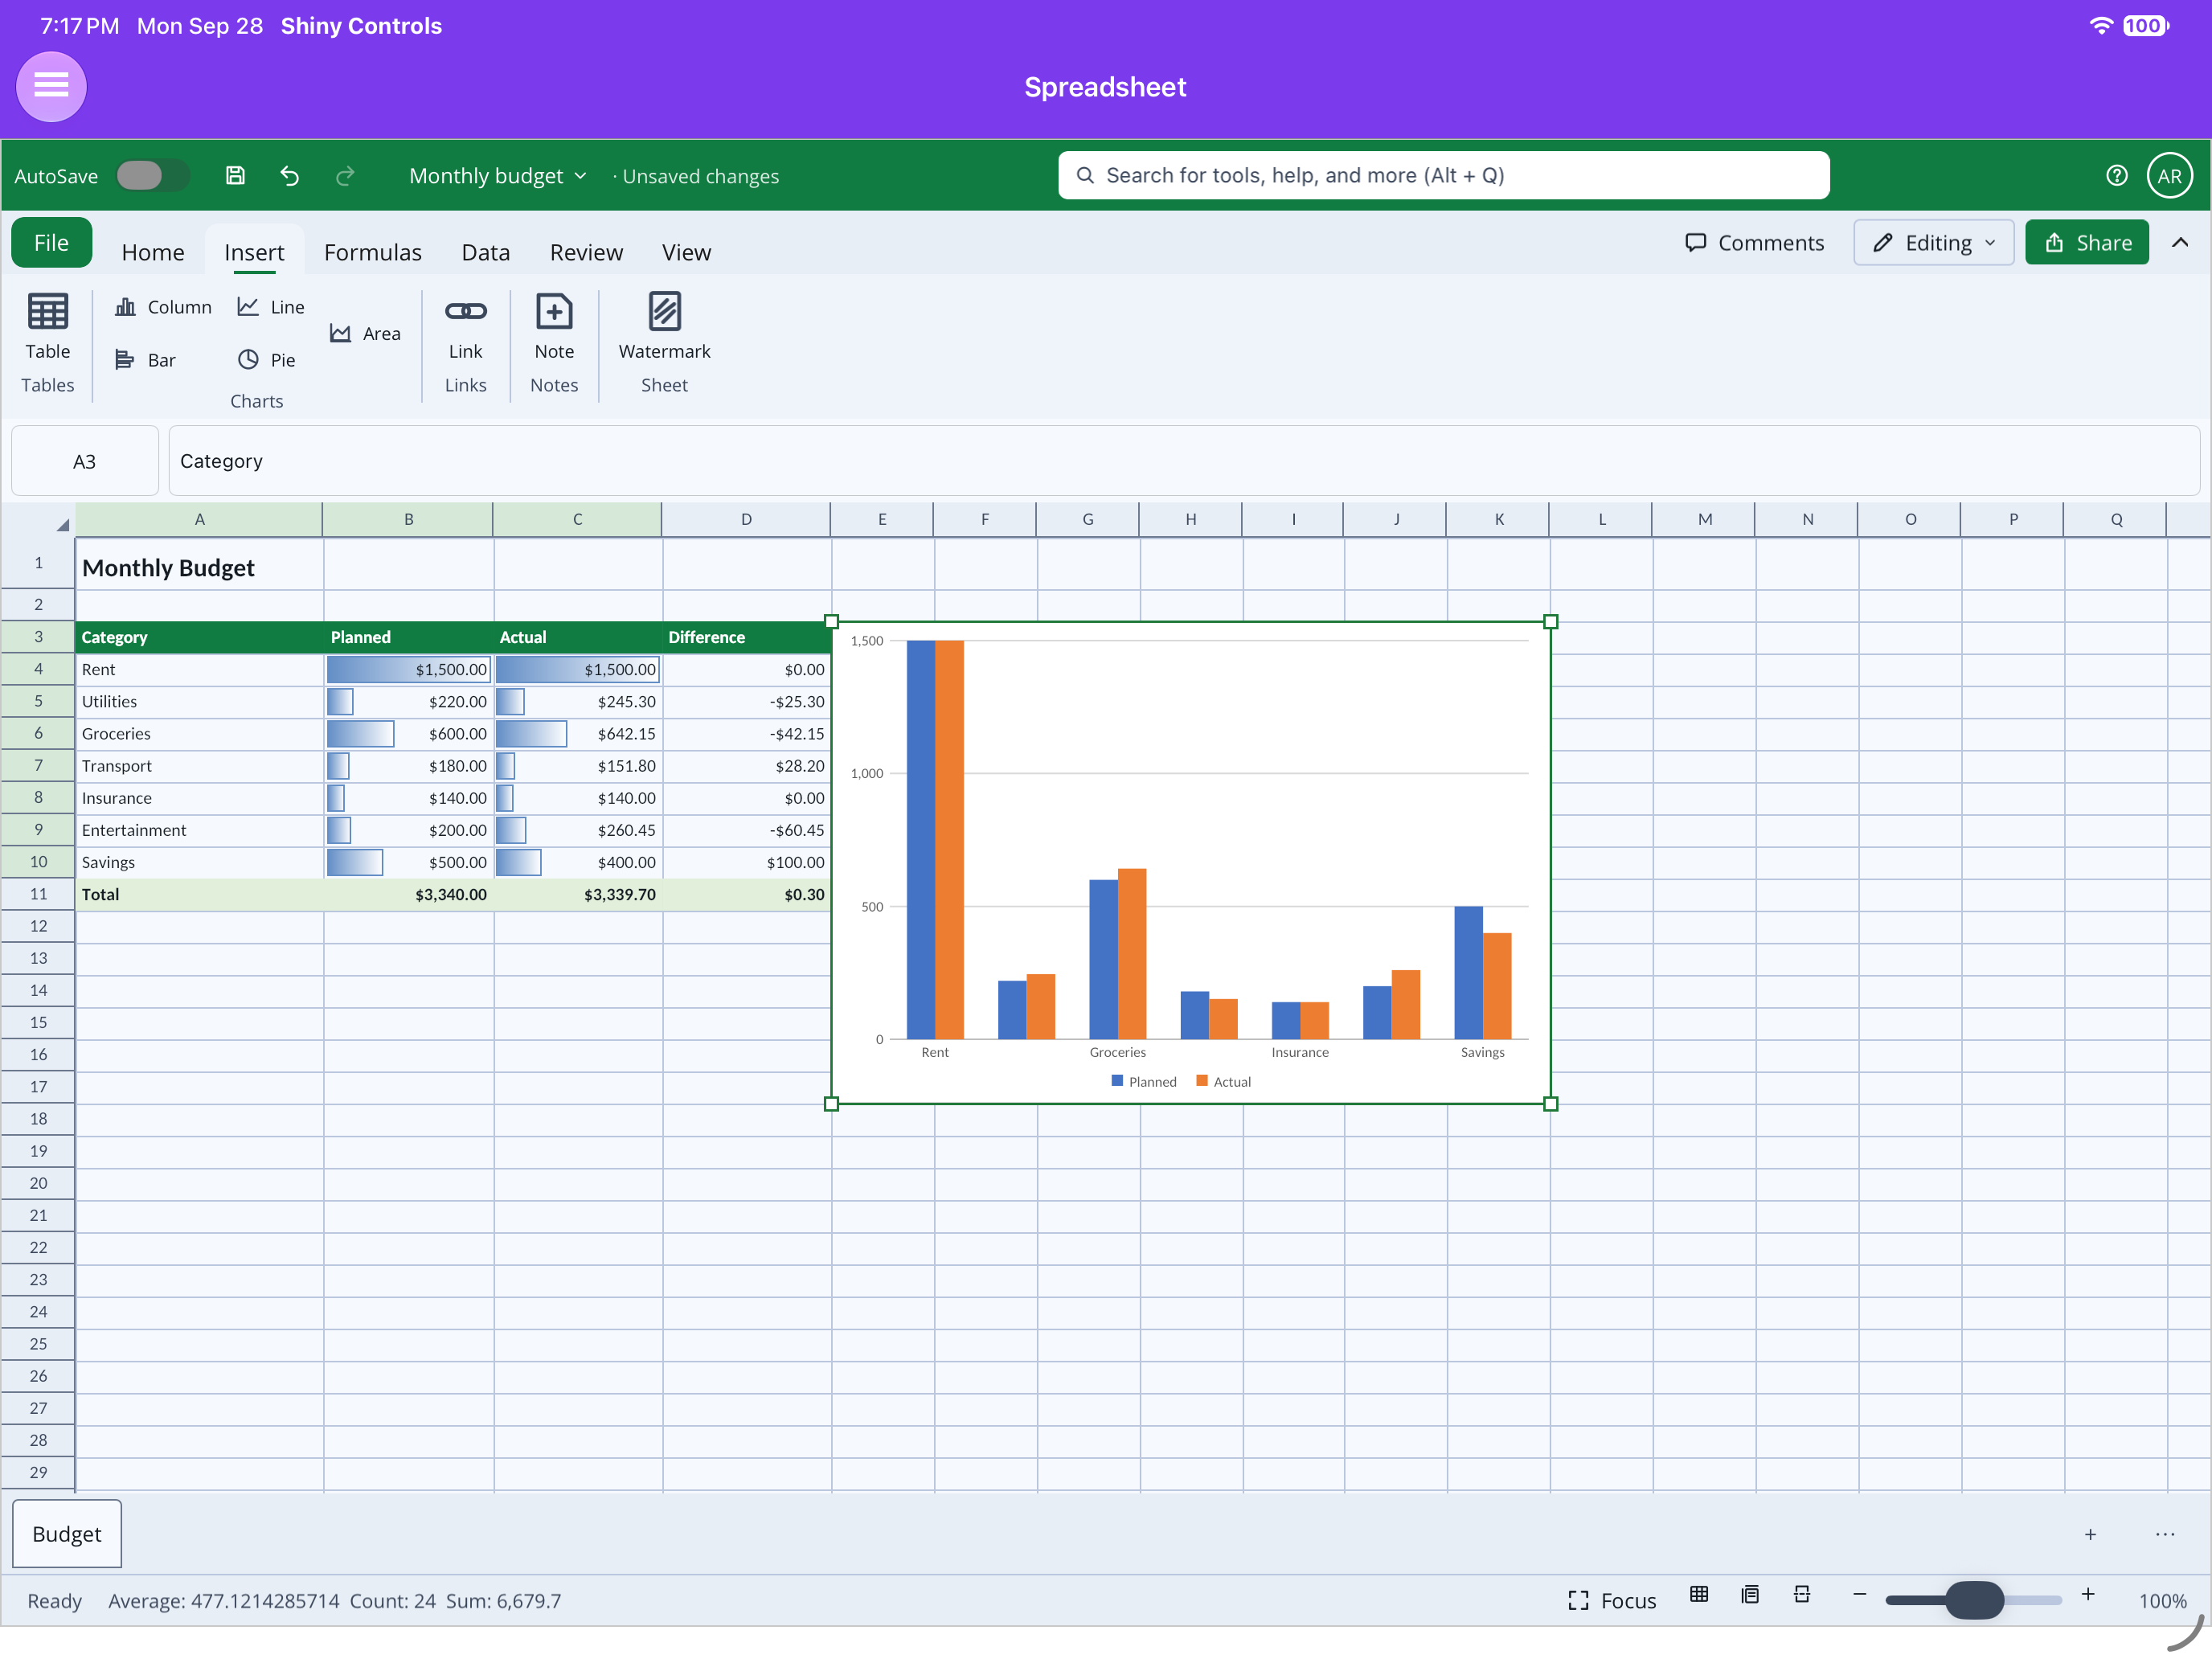Switch to page layout view icon

(1750, 1595)
